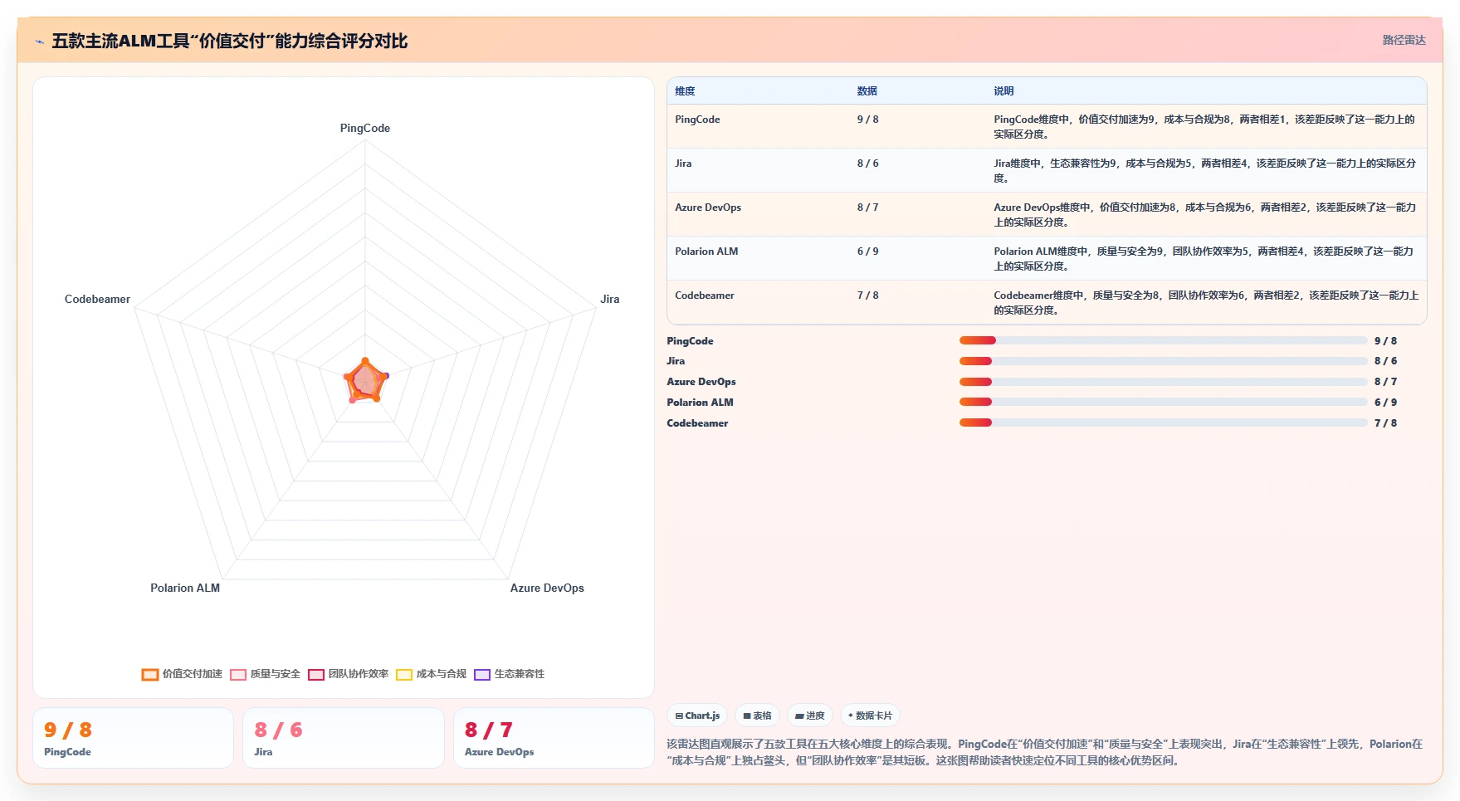Viewport: 1460px width, 801px height.
Task: Click the Polarion ALM axis label on the radar
Action: [185, 588]
